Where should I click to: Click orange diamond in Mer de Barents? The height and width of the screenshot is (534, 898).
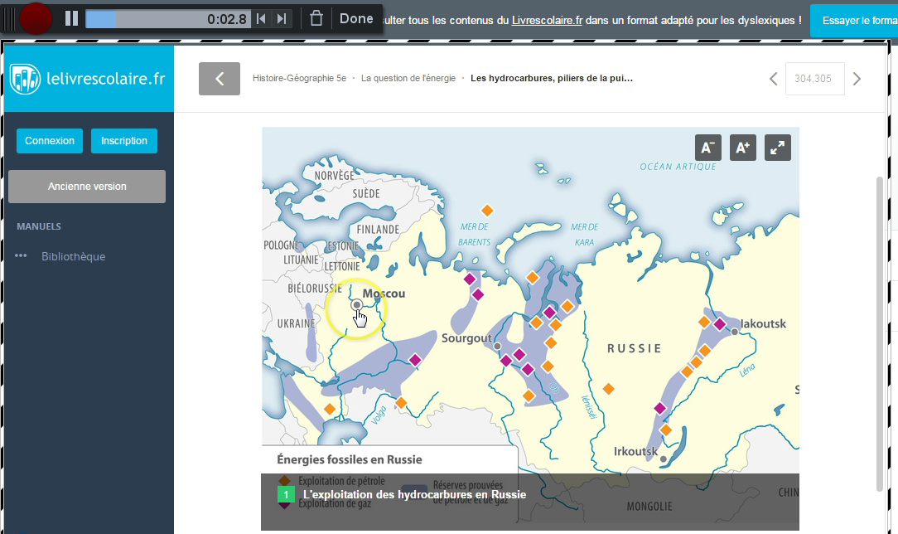tap(487, 211)
